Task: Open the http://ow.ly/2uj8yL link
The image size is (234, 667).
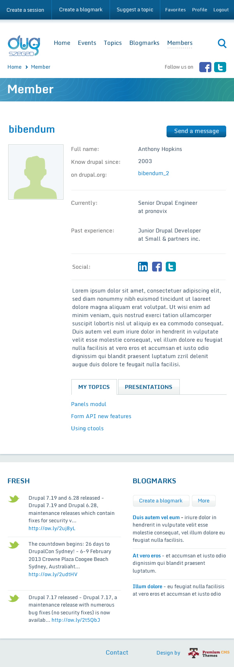Action: click(52, 529)
